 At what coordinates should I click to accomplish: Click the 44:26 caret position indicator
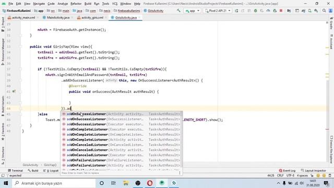[x=271, y=175]
